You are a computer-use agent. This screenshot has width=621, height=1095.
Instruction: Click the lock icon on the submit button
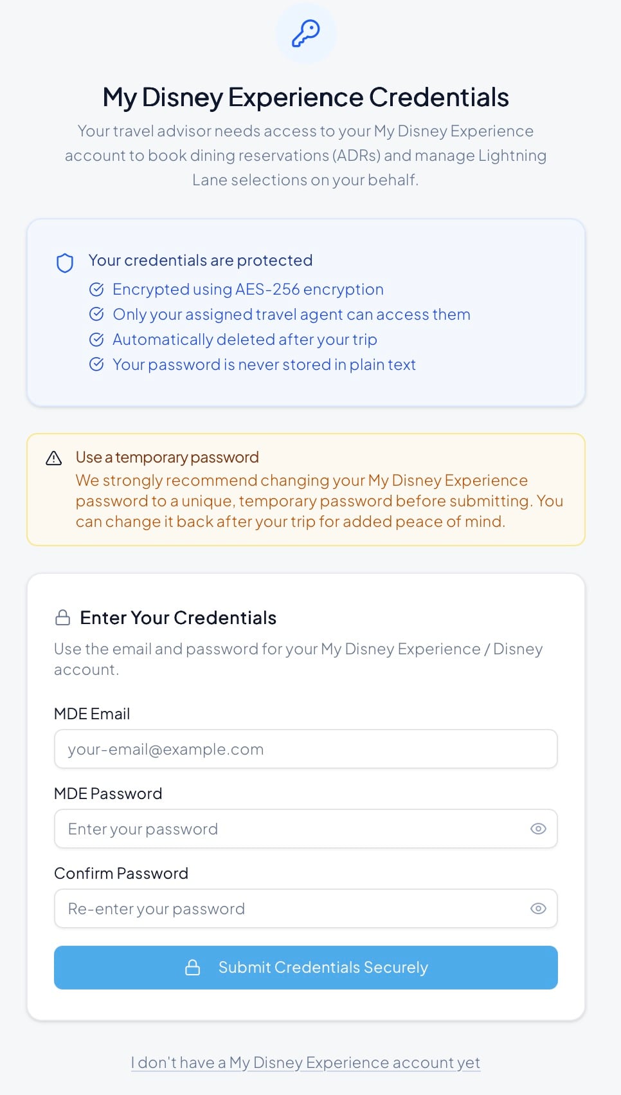pos(193,968)
